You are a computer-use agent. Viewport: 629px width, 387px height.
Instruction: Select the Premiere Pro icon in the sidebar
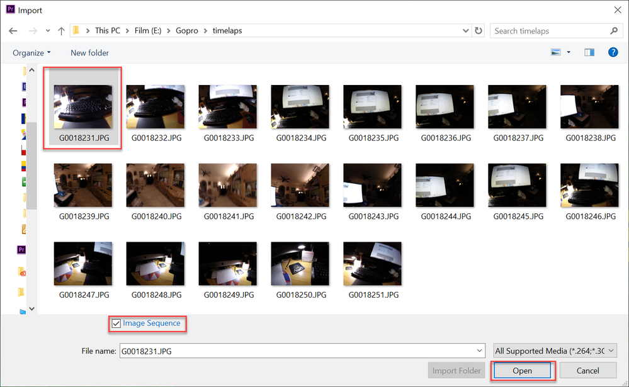pos(21,250)
